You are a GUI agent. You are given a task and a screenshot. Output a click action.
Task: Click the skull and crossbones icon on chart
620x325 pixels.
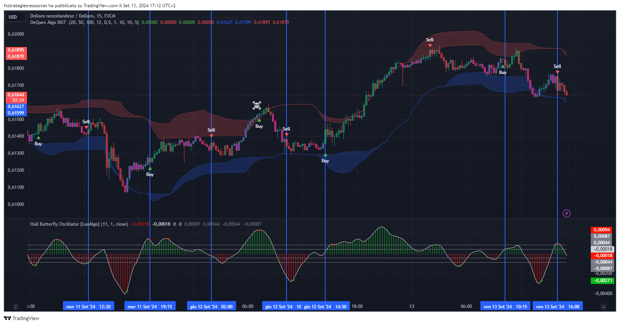[257, 105]
